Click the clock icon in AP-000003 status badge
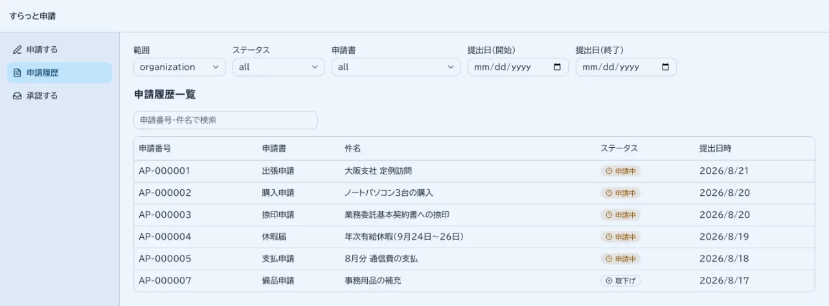The width and height of the screenshot is (829, 306). pos(609,215)
